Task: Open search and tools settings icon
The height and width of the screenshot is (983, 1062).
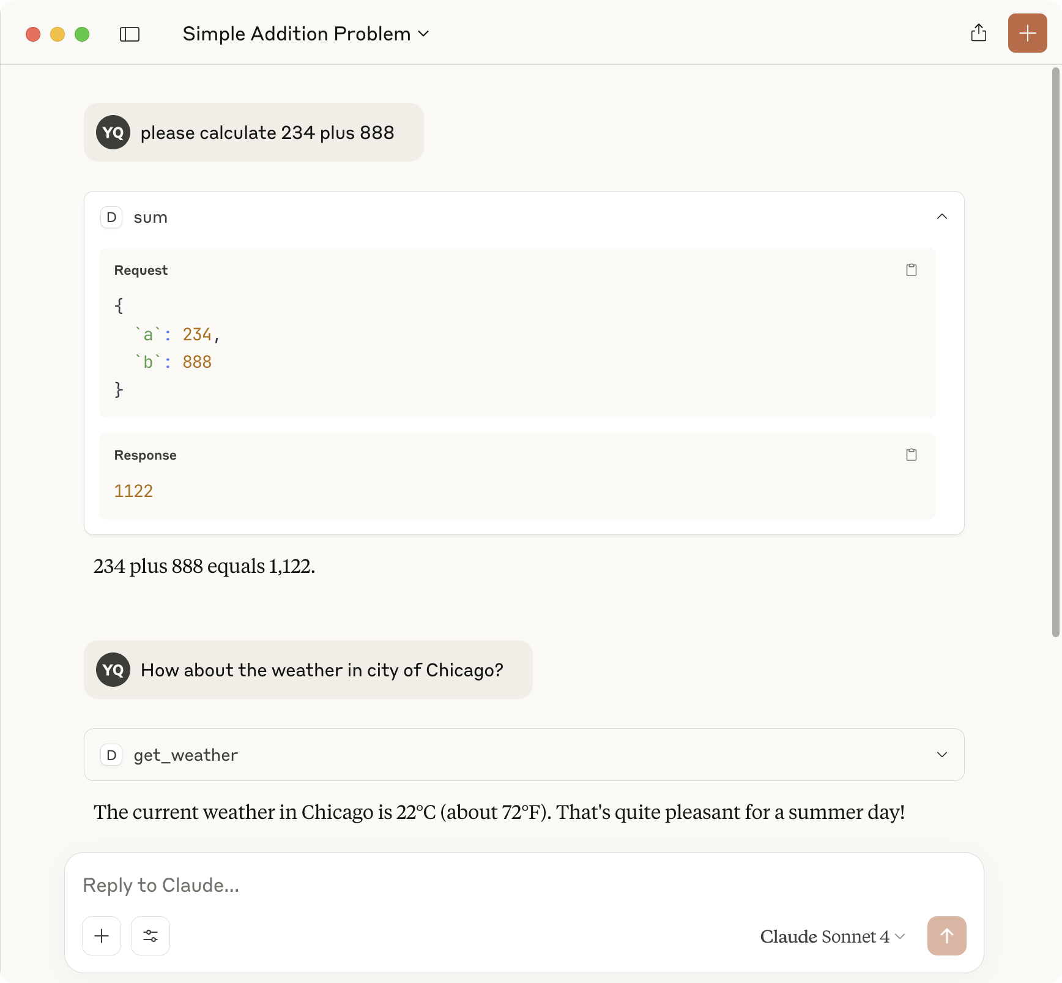Action: click(x=150, y=935)
